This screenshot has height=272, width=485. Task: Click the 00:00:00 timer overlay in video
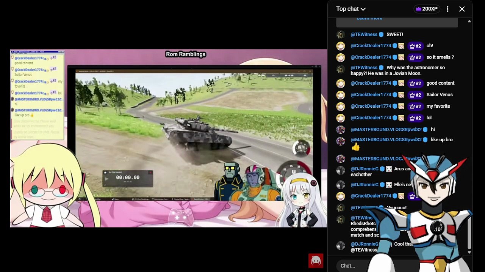click(128, 178)
